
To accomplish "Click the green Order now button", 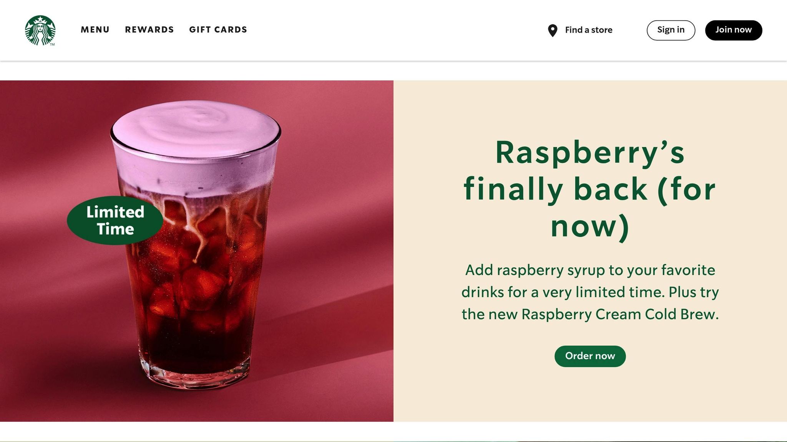I will 590,356.
